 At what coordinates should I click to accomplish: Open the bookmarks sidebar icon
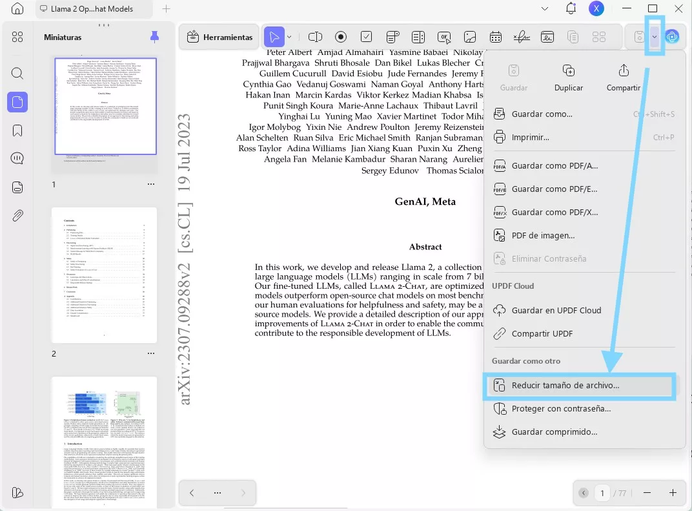click(x=17, y=130)
